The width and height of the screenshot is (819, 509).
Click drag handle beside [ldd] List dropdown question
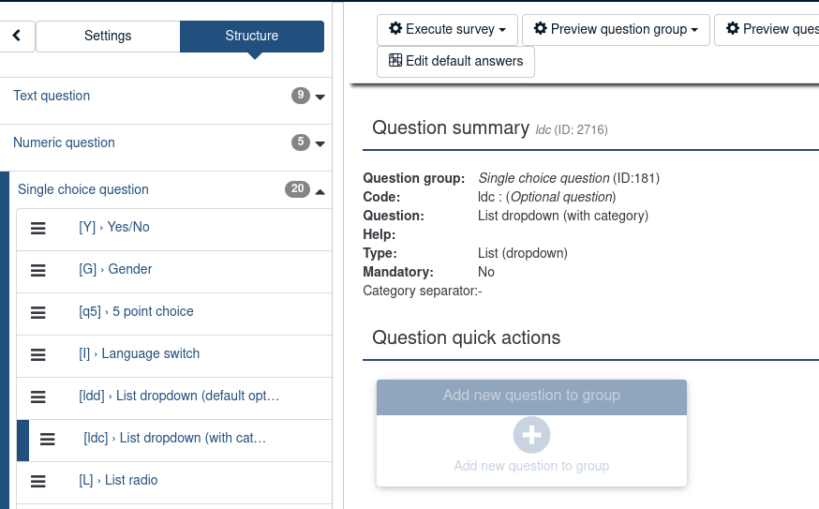[x=38, y=397]
